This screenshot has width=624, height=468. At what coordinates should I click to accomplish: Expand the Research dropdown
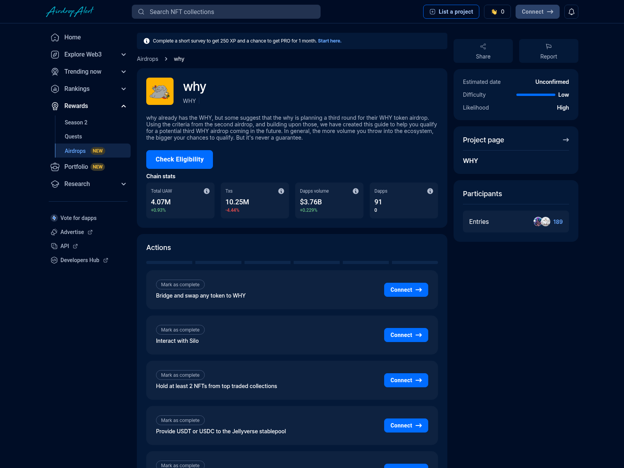tap(124, 184)
